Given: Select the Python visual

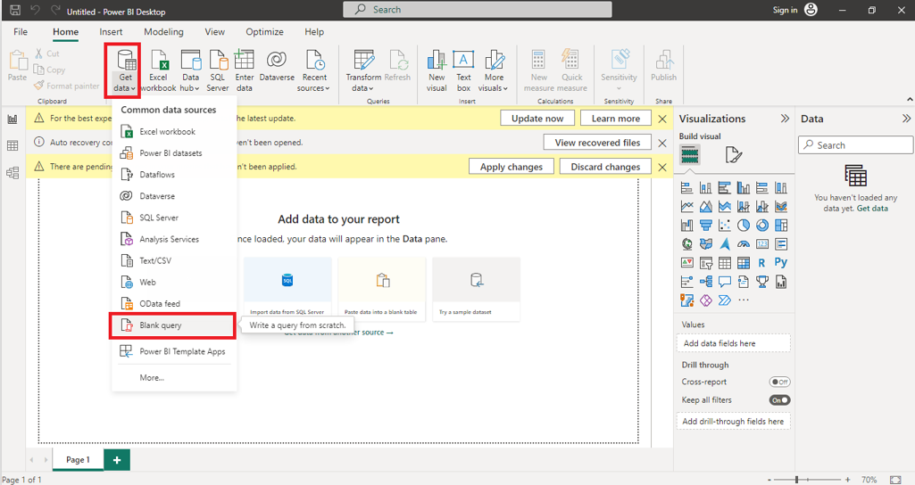Looking at the screenshot, I should (x=781, y=262).
